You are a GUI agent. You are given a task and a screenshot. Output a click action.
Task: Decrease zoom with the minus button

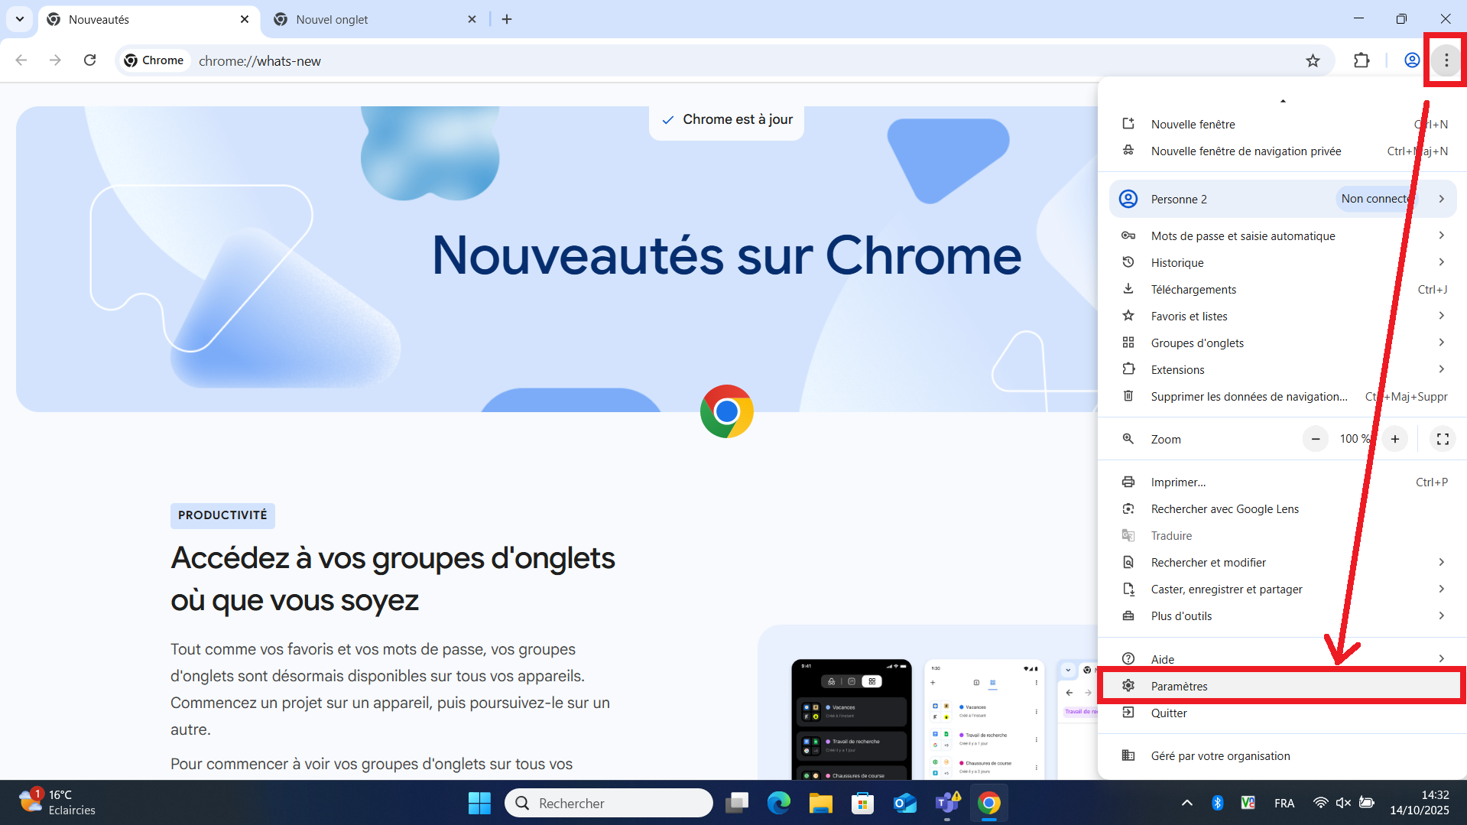pyautogui.click(x=1316, y=439)
